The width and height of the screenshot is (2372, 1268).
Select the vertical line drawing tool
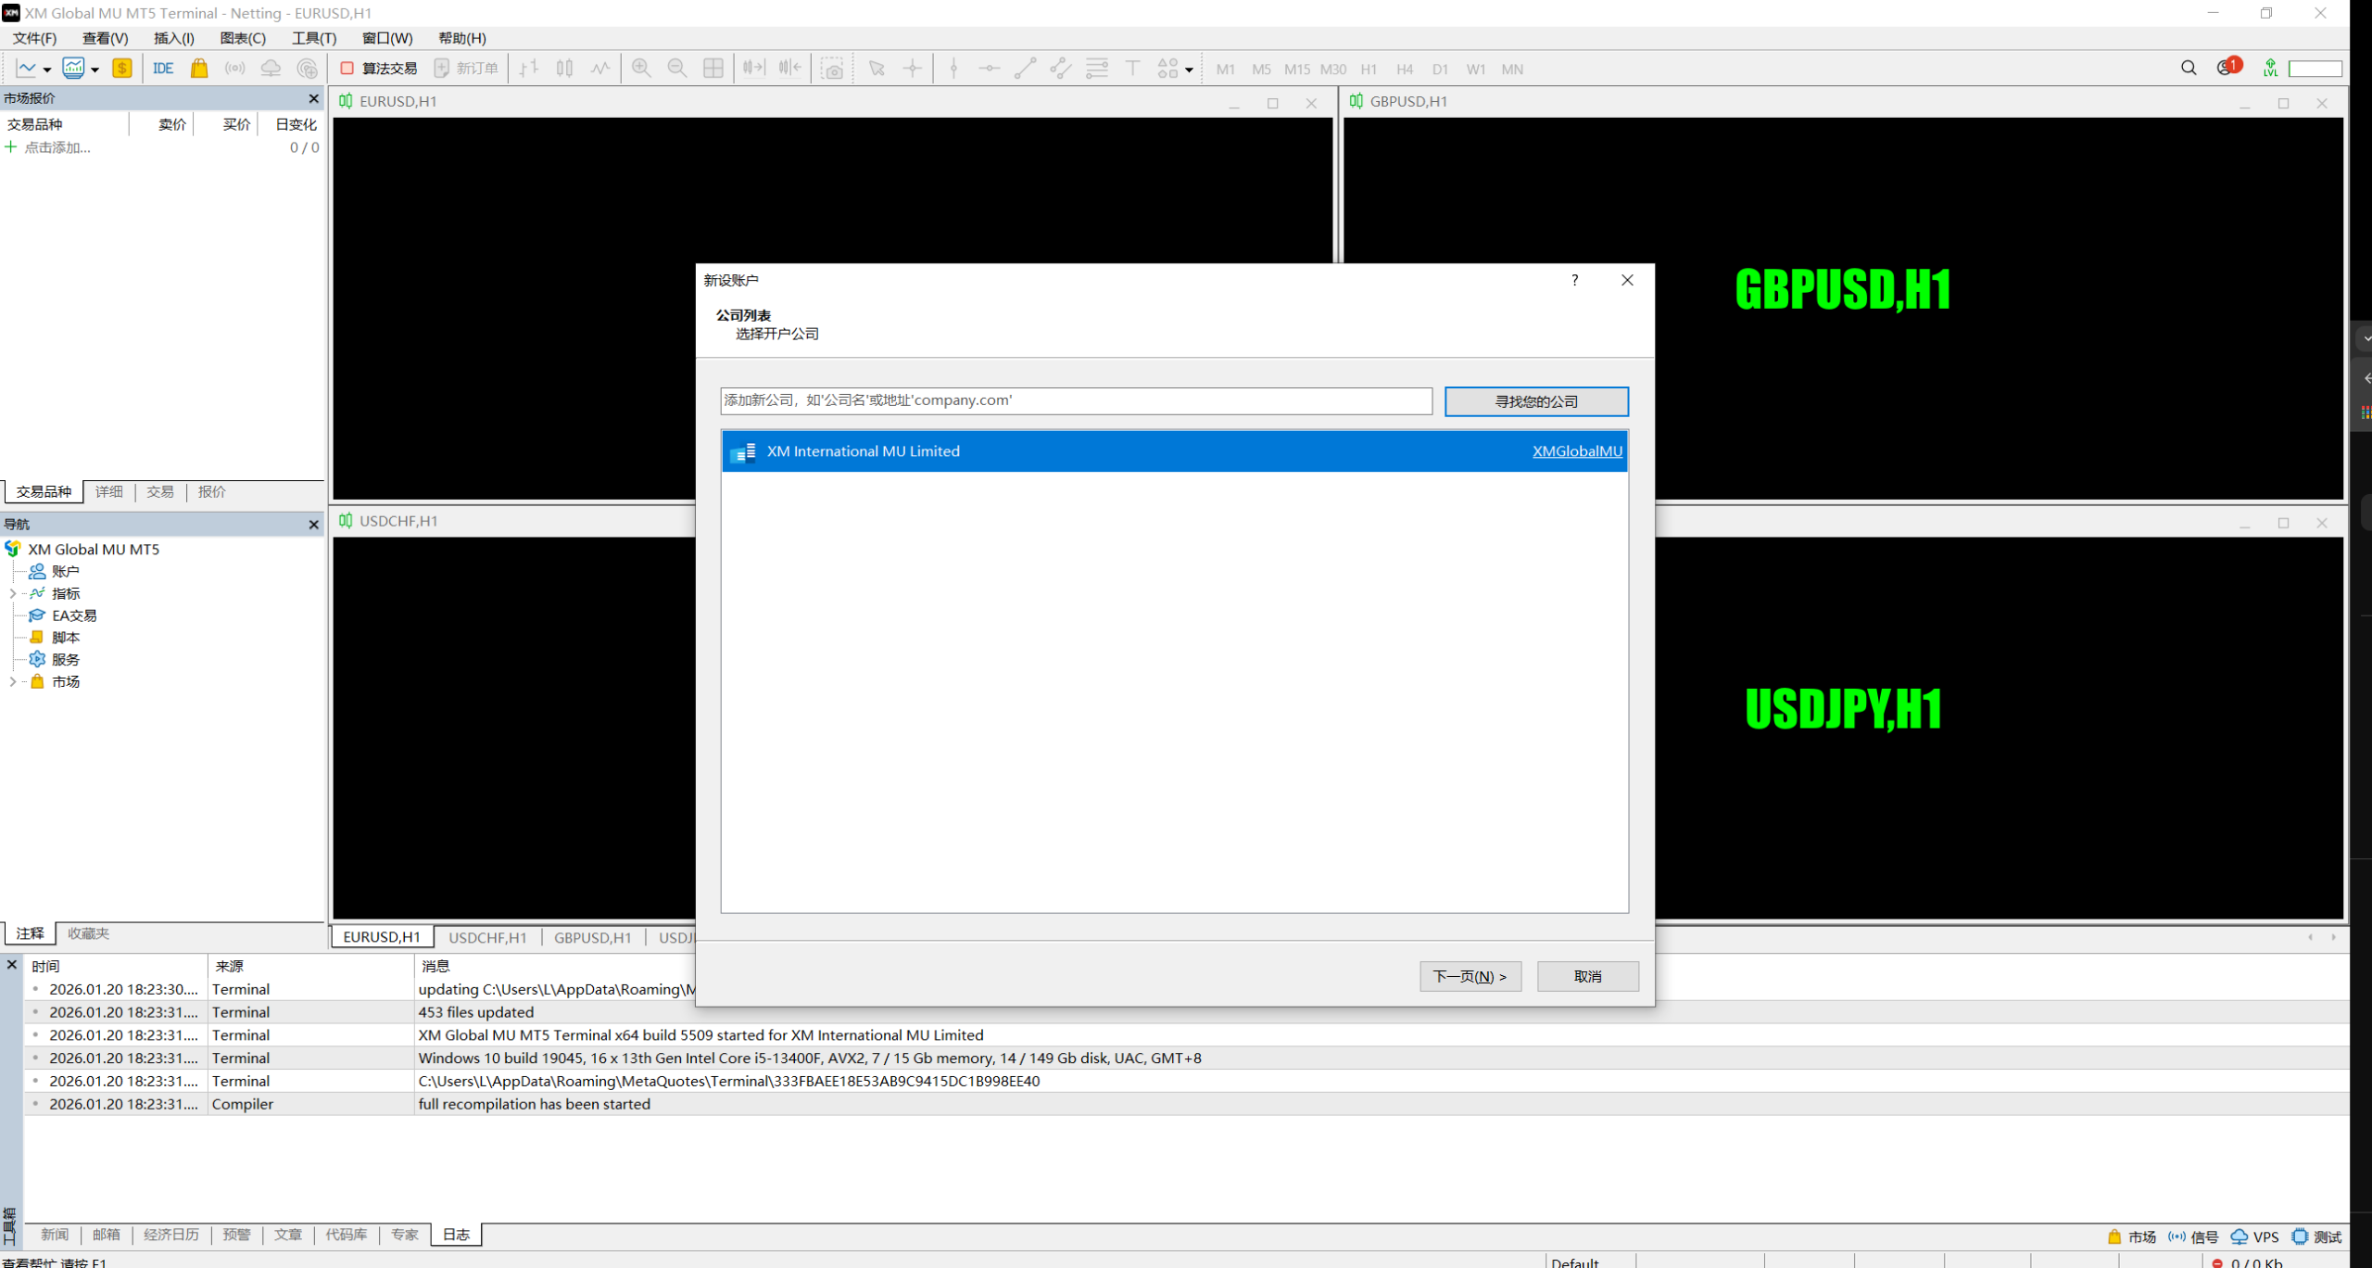953,69
